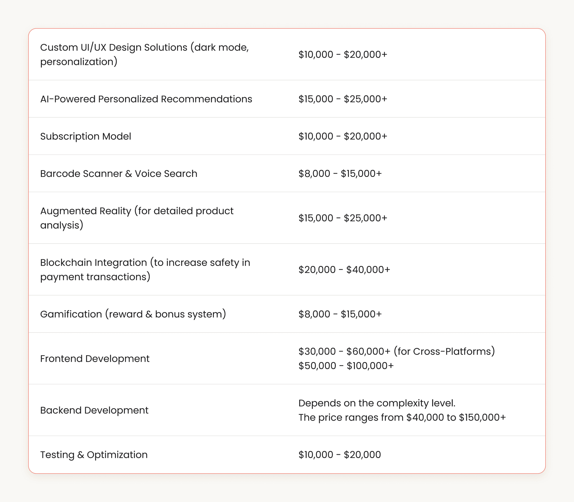The width and height of the screenshot is (574, 502).
Task: Select the Barcode Scanner & Voice Search label
Action: (119, 173)
